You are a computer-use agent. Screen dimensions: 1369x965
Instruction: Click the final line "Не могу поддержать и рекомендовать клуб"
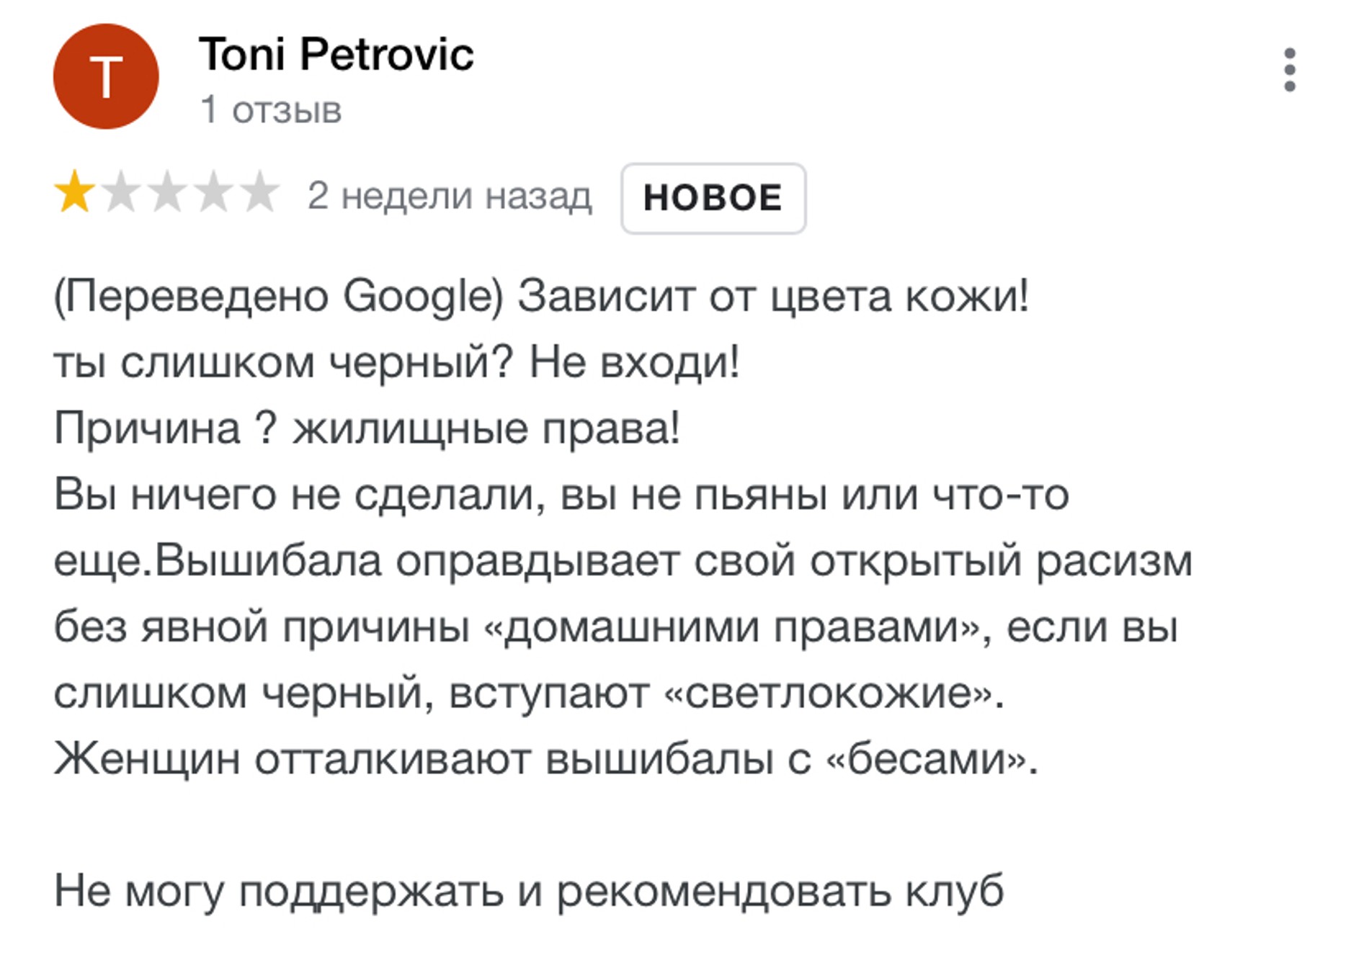tap(529, 891)
